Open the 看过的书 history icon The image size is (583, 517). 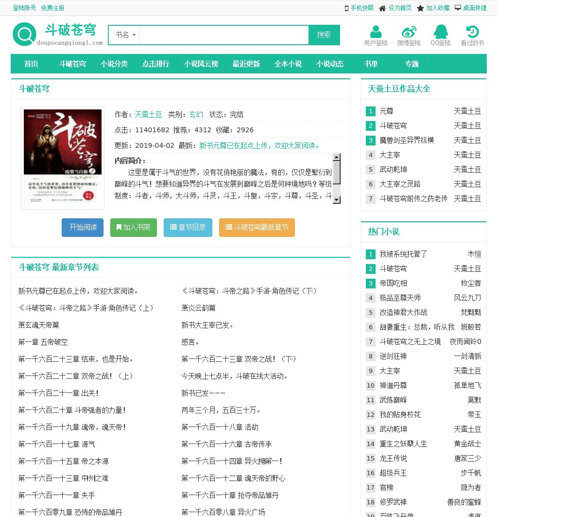click(x=472, y=32)
